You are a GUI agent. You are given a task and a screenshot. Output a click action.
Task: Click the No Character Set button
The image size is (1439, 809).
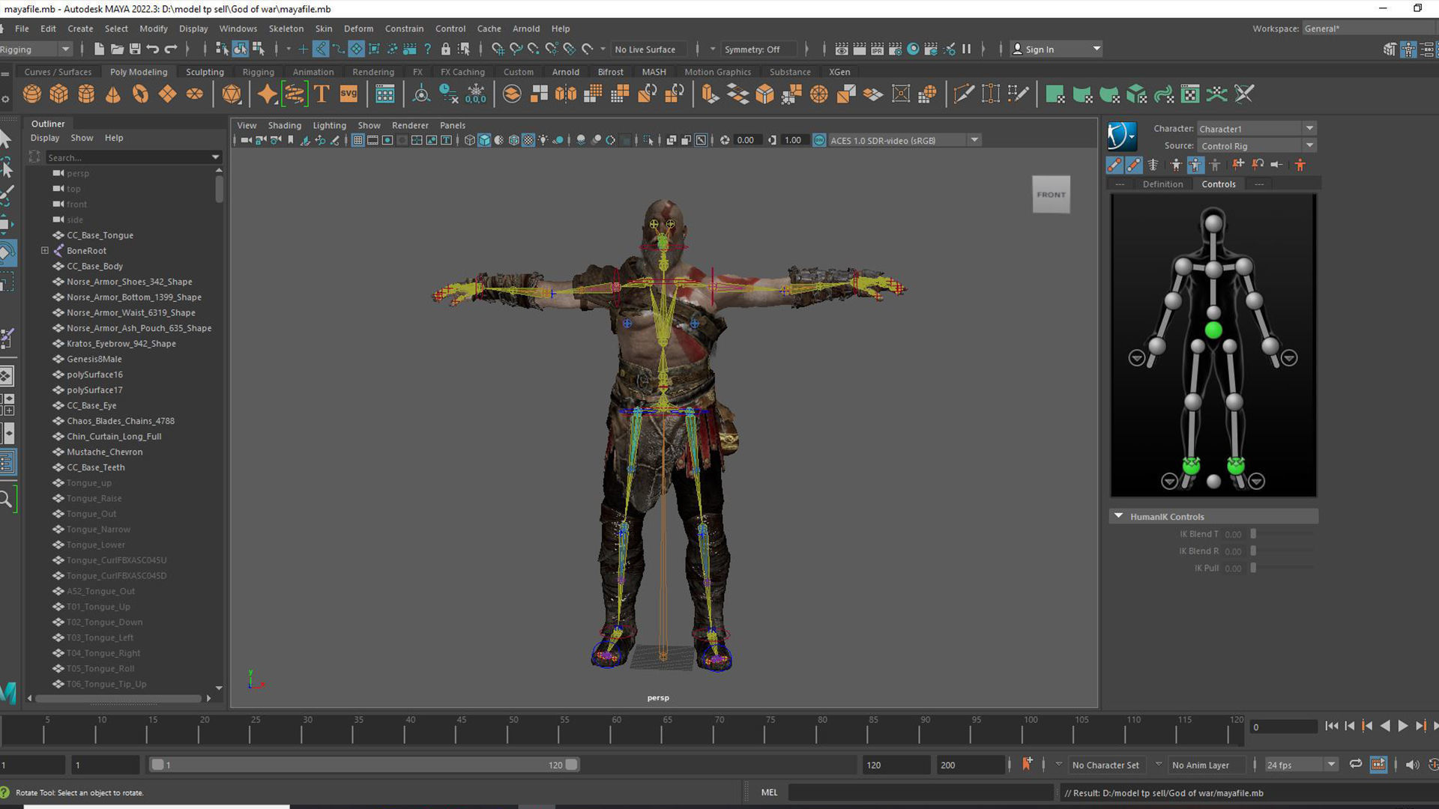[x=1105, y=765]
